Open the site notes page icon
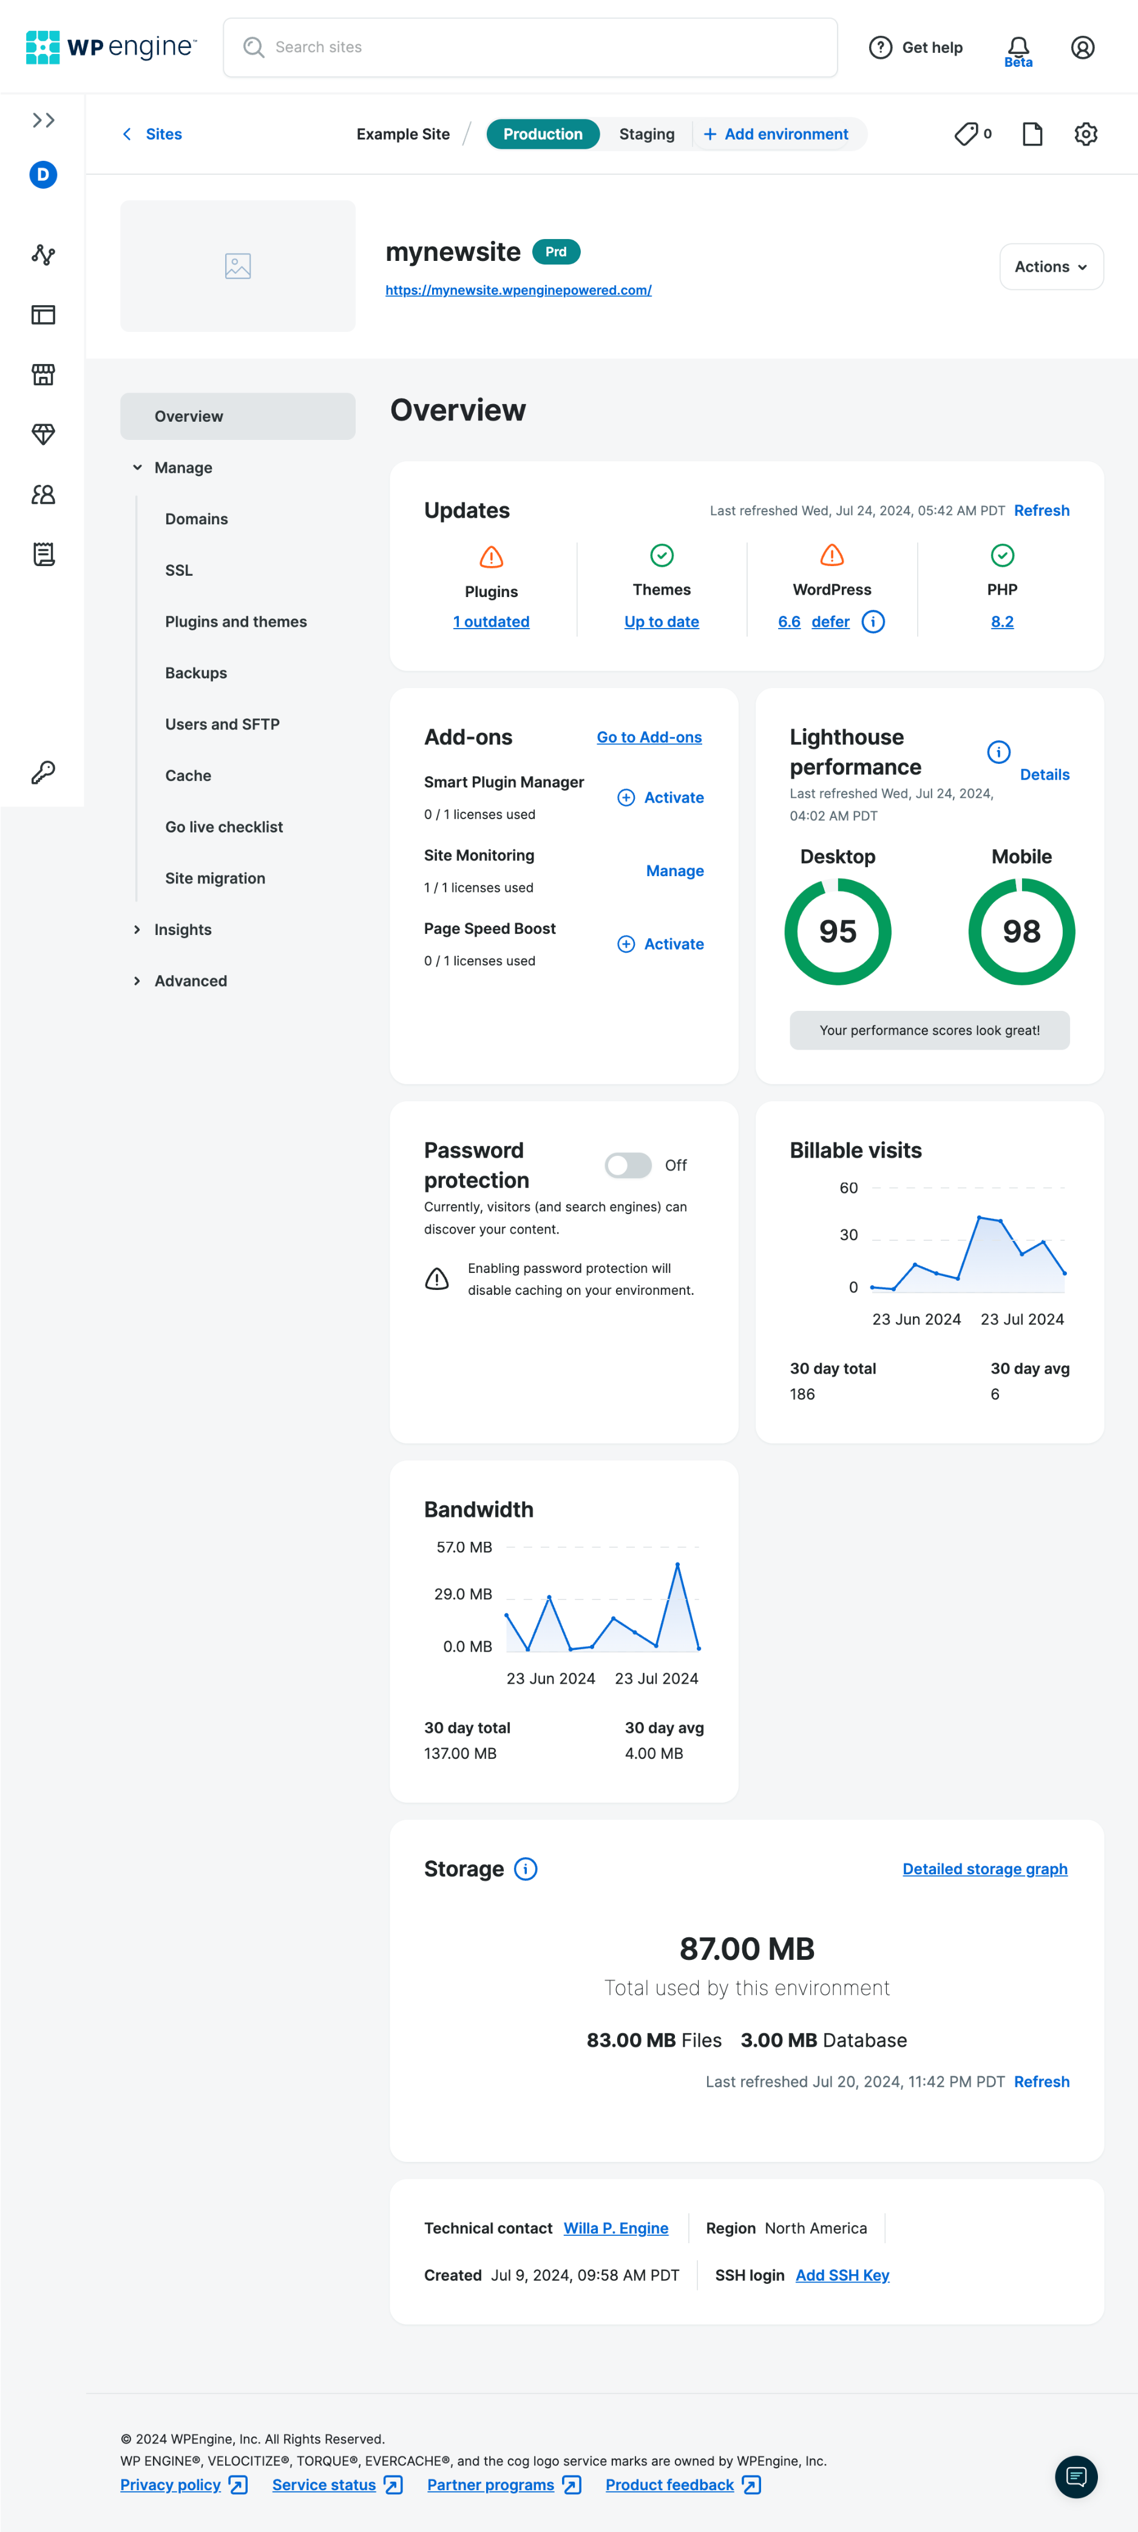The width and height of the screenshot is (1138, 2532). [x=1033, y=133]
